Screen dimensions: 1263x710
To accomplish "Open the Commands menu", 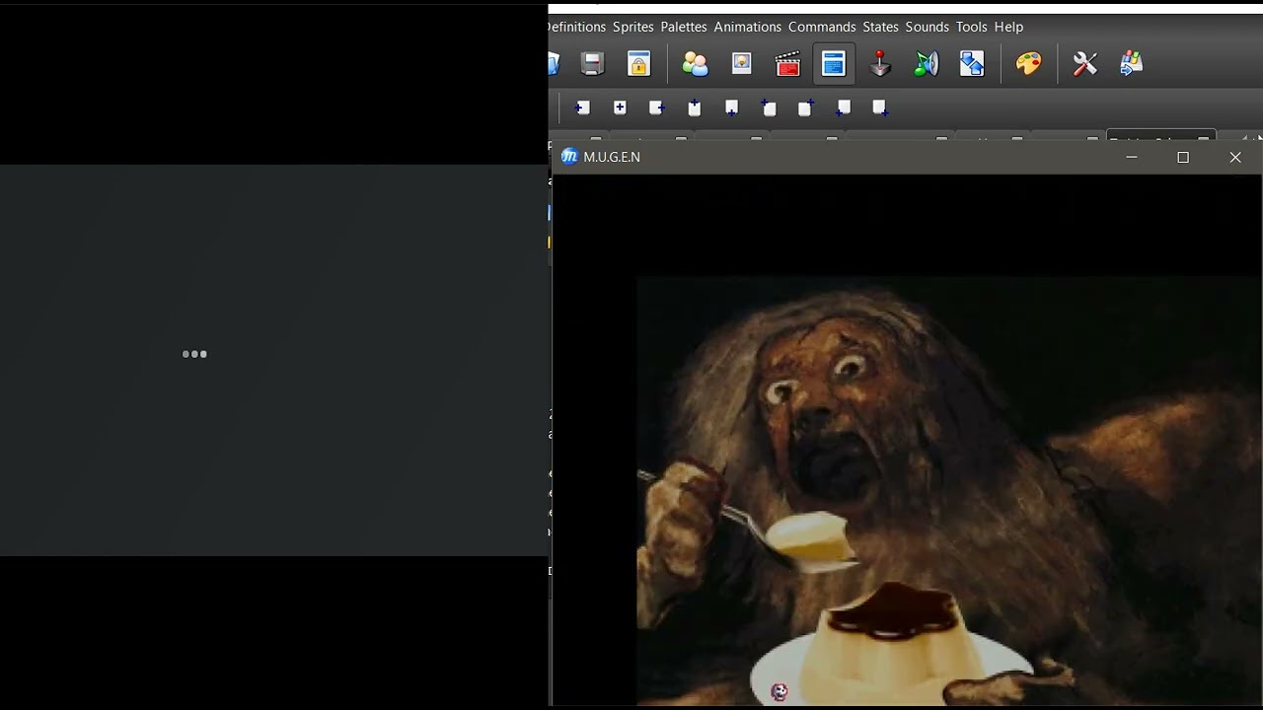I will [822, 27].
